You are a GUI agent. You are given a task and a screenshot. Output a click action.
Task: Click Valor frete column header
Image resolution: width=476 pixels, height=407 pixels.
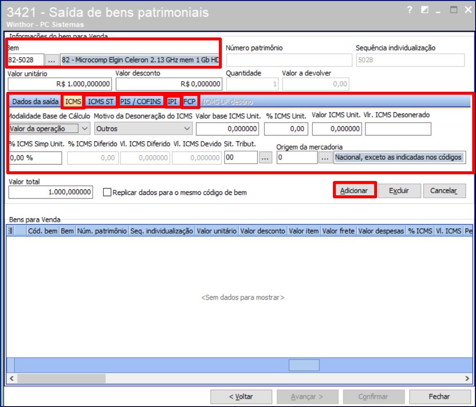click(x=338, y=231)
